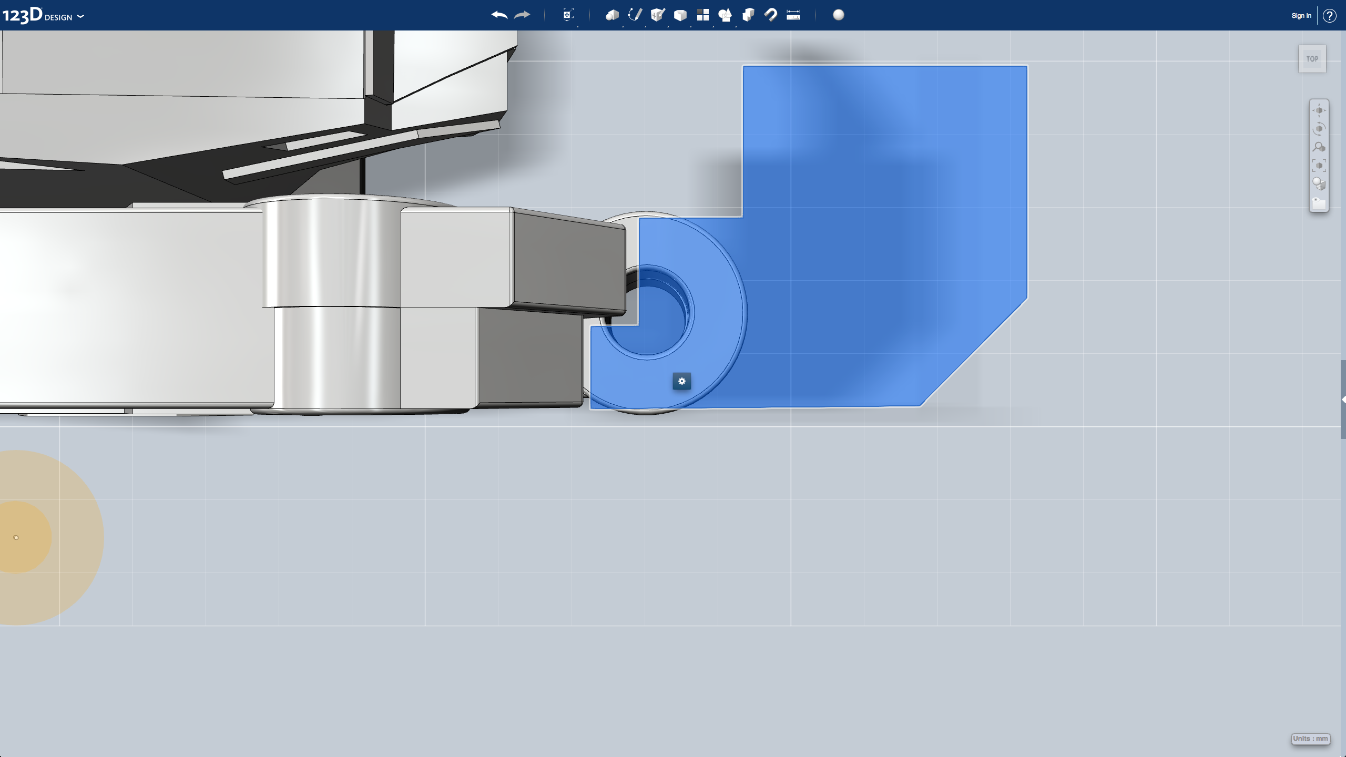Screen dimensions: 1346x757
Task: Select the Combine tool
Action: (749, 15)
